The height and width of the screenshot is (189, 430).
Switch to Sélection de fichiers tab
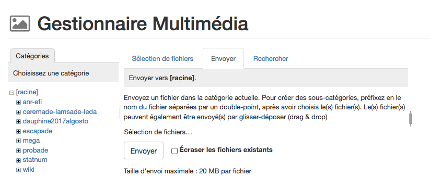[162, 59]
